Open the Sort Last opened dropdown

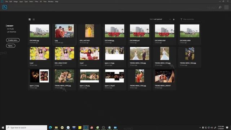162,19
